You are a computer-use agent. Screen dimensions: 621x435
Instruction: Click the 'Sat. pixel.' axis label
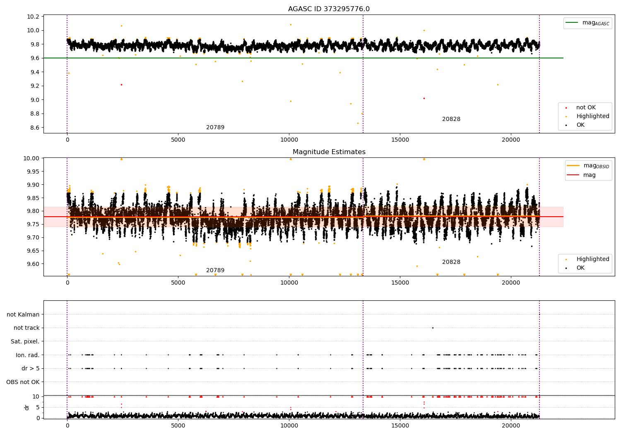pos(25,341)
